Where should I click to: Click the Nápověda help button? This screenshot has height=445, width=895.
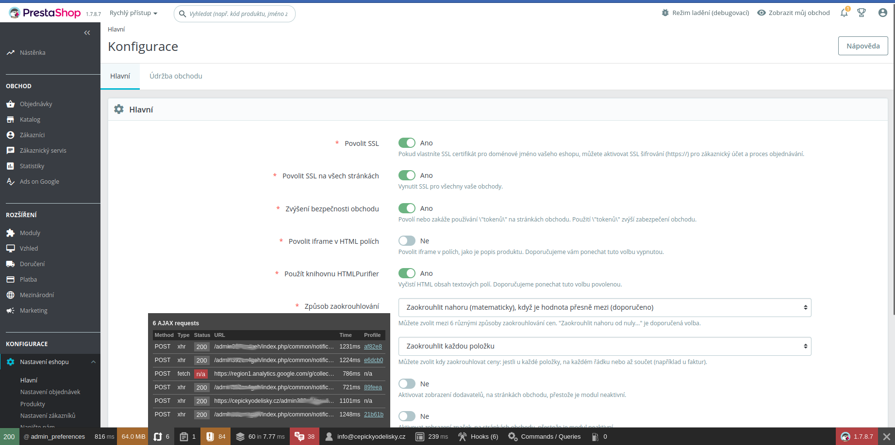click(863, 46)
